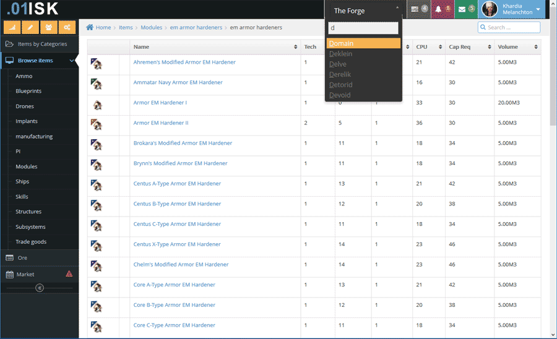Go to Modules in the breadcrumb
Screen dimensions: 557x339
(152, 27)
